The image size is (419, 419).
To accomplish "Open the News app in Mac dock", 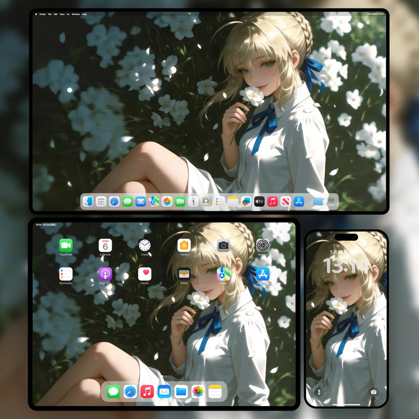I will point(286,201).
